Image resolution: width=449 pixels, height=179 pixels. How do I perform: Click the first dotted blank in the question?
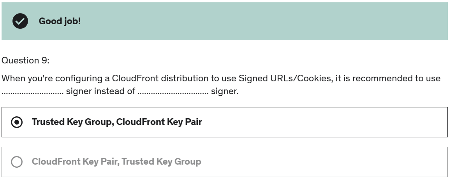pyautogui.click(x=32, y=93)
